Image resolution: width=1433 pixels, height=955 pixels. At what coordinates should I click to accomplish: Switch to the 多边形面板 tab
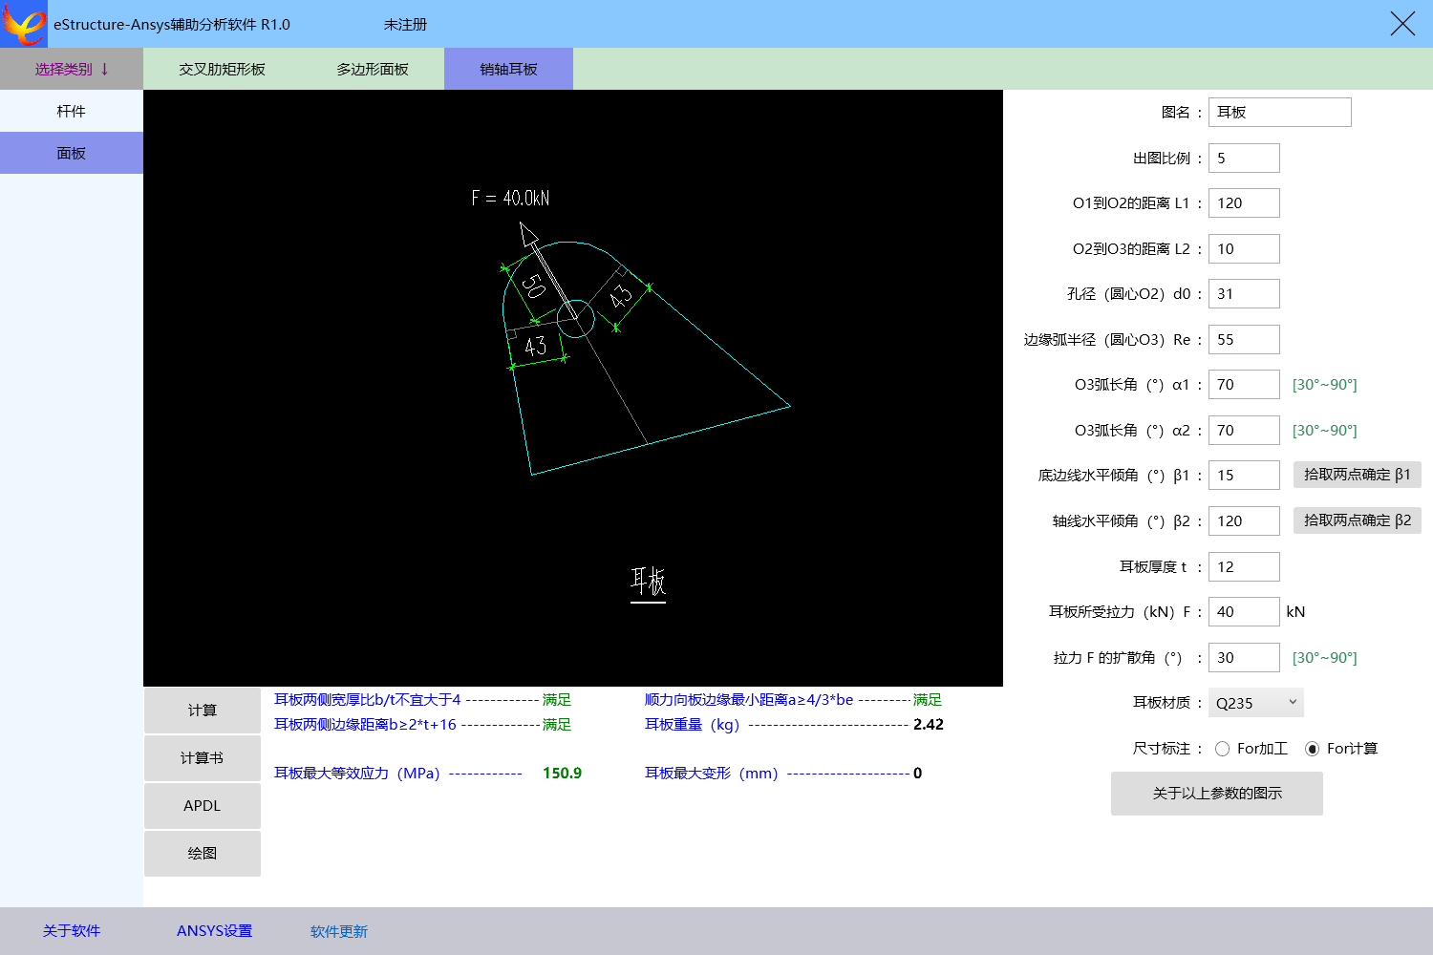(373, 69)
